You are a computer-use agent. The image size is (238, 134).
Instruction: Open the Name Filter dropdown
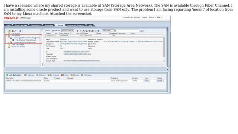tap(109, 31)
